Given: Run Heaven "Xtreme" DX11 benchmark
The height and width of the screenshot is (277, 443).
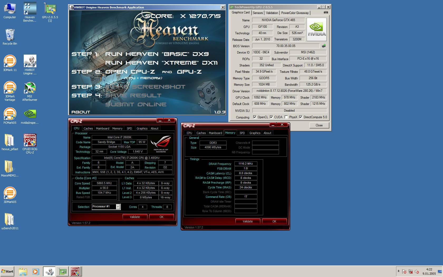Looking at the screenshot, I should 161,63.
